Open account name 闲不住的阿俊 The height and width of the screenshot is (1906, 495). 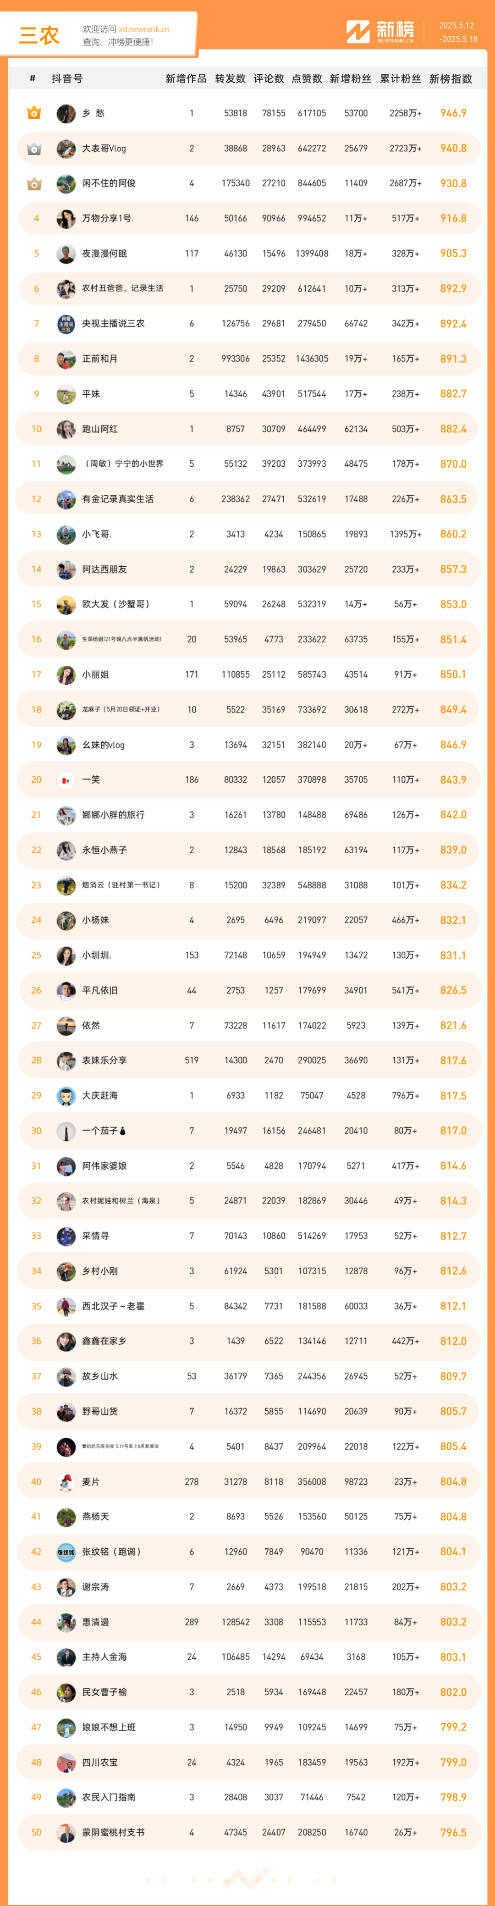pyautogui.click(x=109, y=183)
